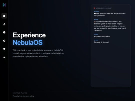Screen dimensions: 135x101
Task: Click the red Nebula Broadcast live dot
Action: click(x=94, y=8)
